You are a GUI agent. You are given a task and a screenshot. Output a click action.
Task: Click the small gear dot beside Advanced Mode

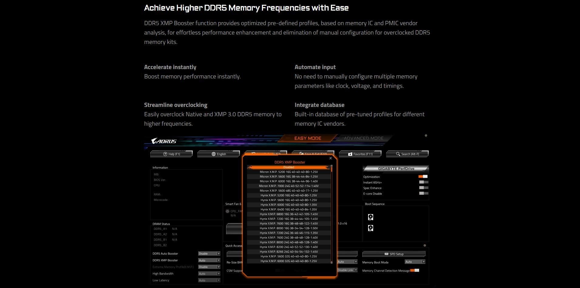[x=426, y=136]
